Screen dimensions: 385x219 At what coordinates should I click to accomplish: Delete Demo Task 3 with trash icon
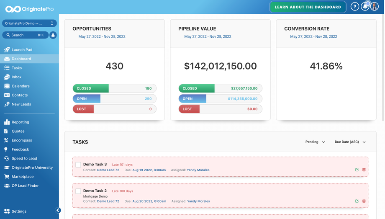click(x=364, y=170)
